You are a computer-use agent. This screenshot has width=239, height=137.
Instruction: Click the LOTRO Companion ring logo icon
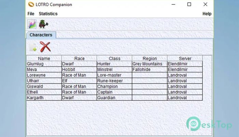pyautogui.click(x=31, y=4)
